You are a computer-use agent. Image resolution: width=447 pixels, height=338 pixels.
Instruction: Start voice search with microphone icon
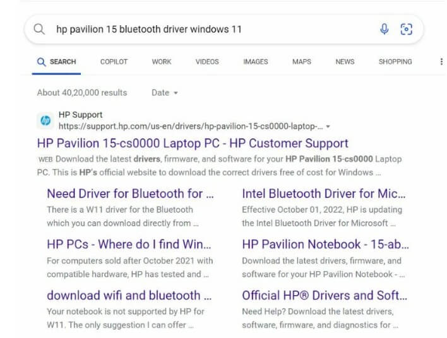tap(384, 29)
